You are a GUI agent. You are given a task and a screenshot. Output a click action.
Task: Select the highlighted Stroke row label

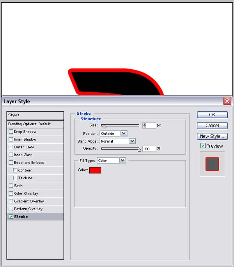click(21, 216)
